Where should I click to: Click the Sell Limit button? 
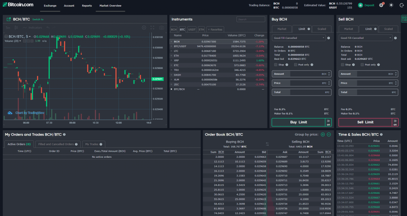(365, 122)
